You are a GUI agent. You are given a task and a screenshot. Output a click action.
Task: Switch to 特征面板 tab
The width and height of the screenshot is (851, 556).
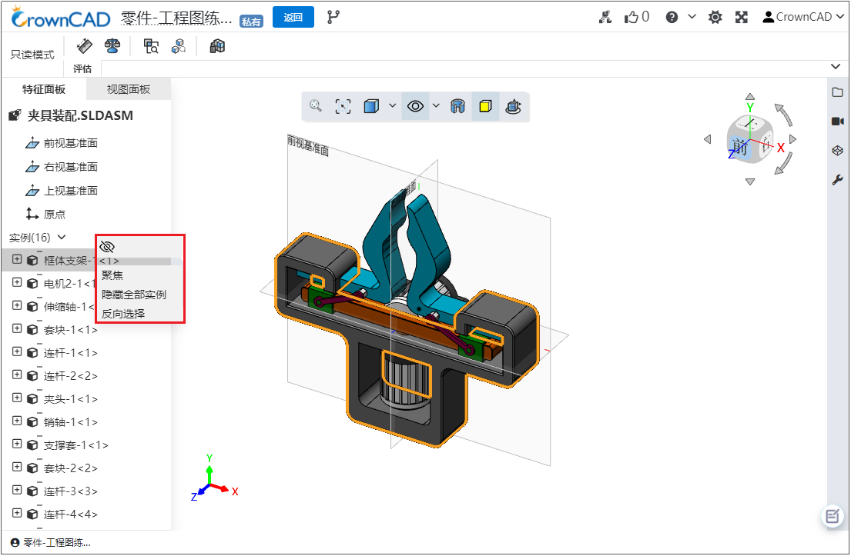pos(43,89)
